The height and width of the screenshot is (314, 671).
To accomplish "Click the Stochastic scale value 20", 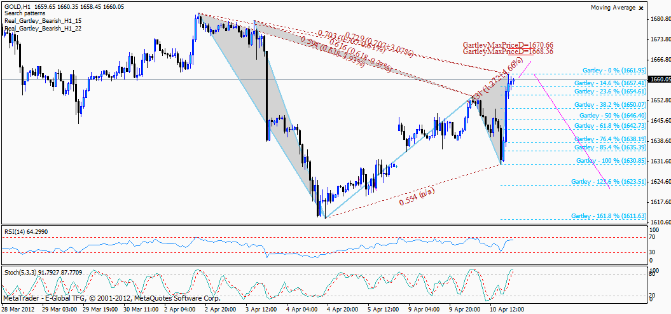I will coord(653,295).
